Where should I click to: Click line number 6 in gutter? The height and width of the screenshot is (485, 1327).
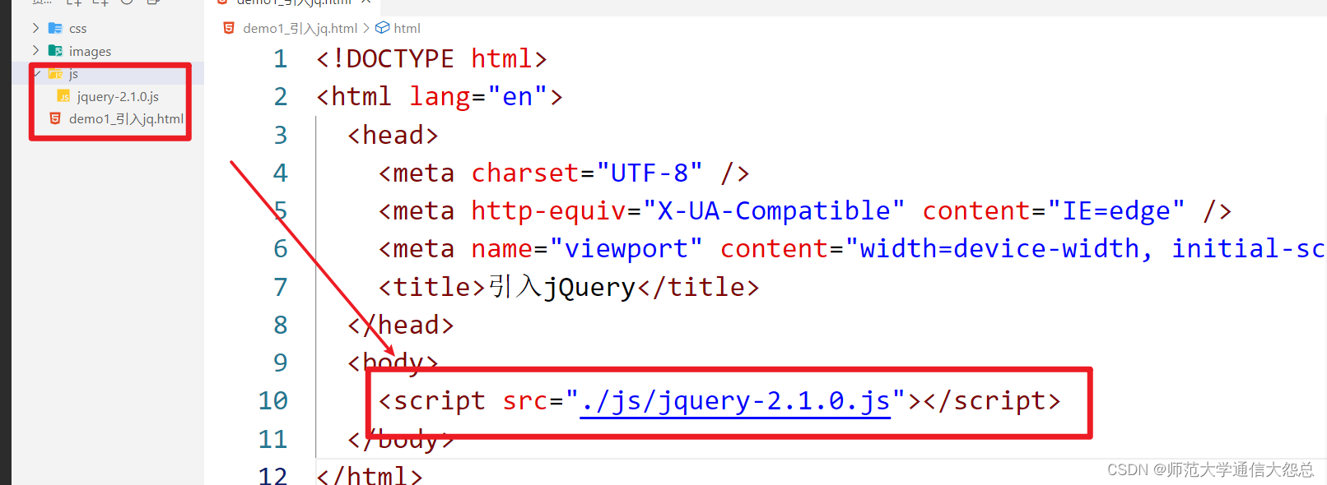click(281, 248)
